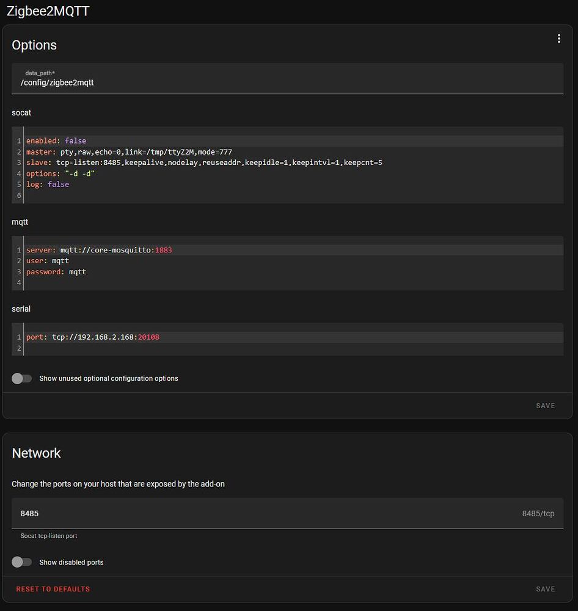Click the mqtt password line

(294, 272)
